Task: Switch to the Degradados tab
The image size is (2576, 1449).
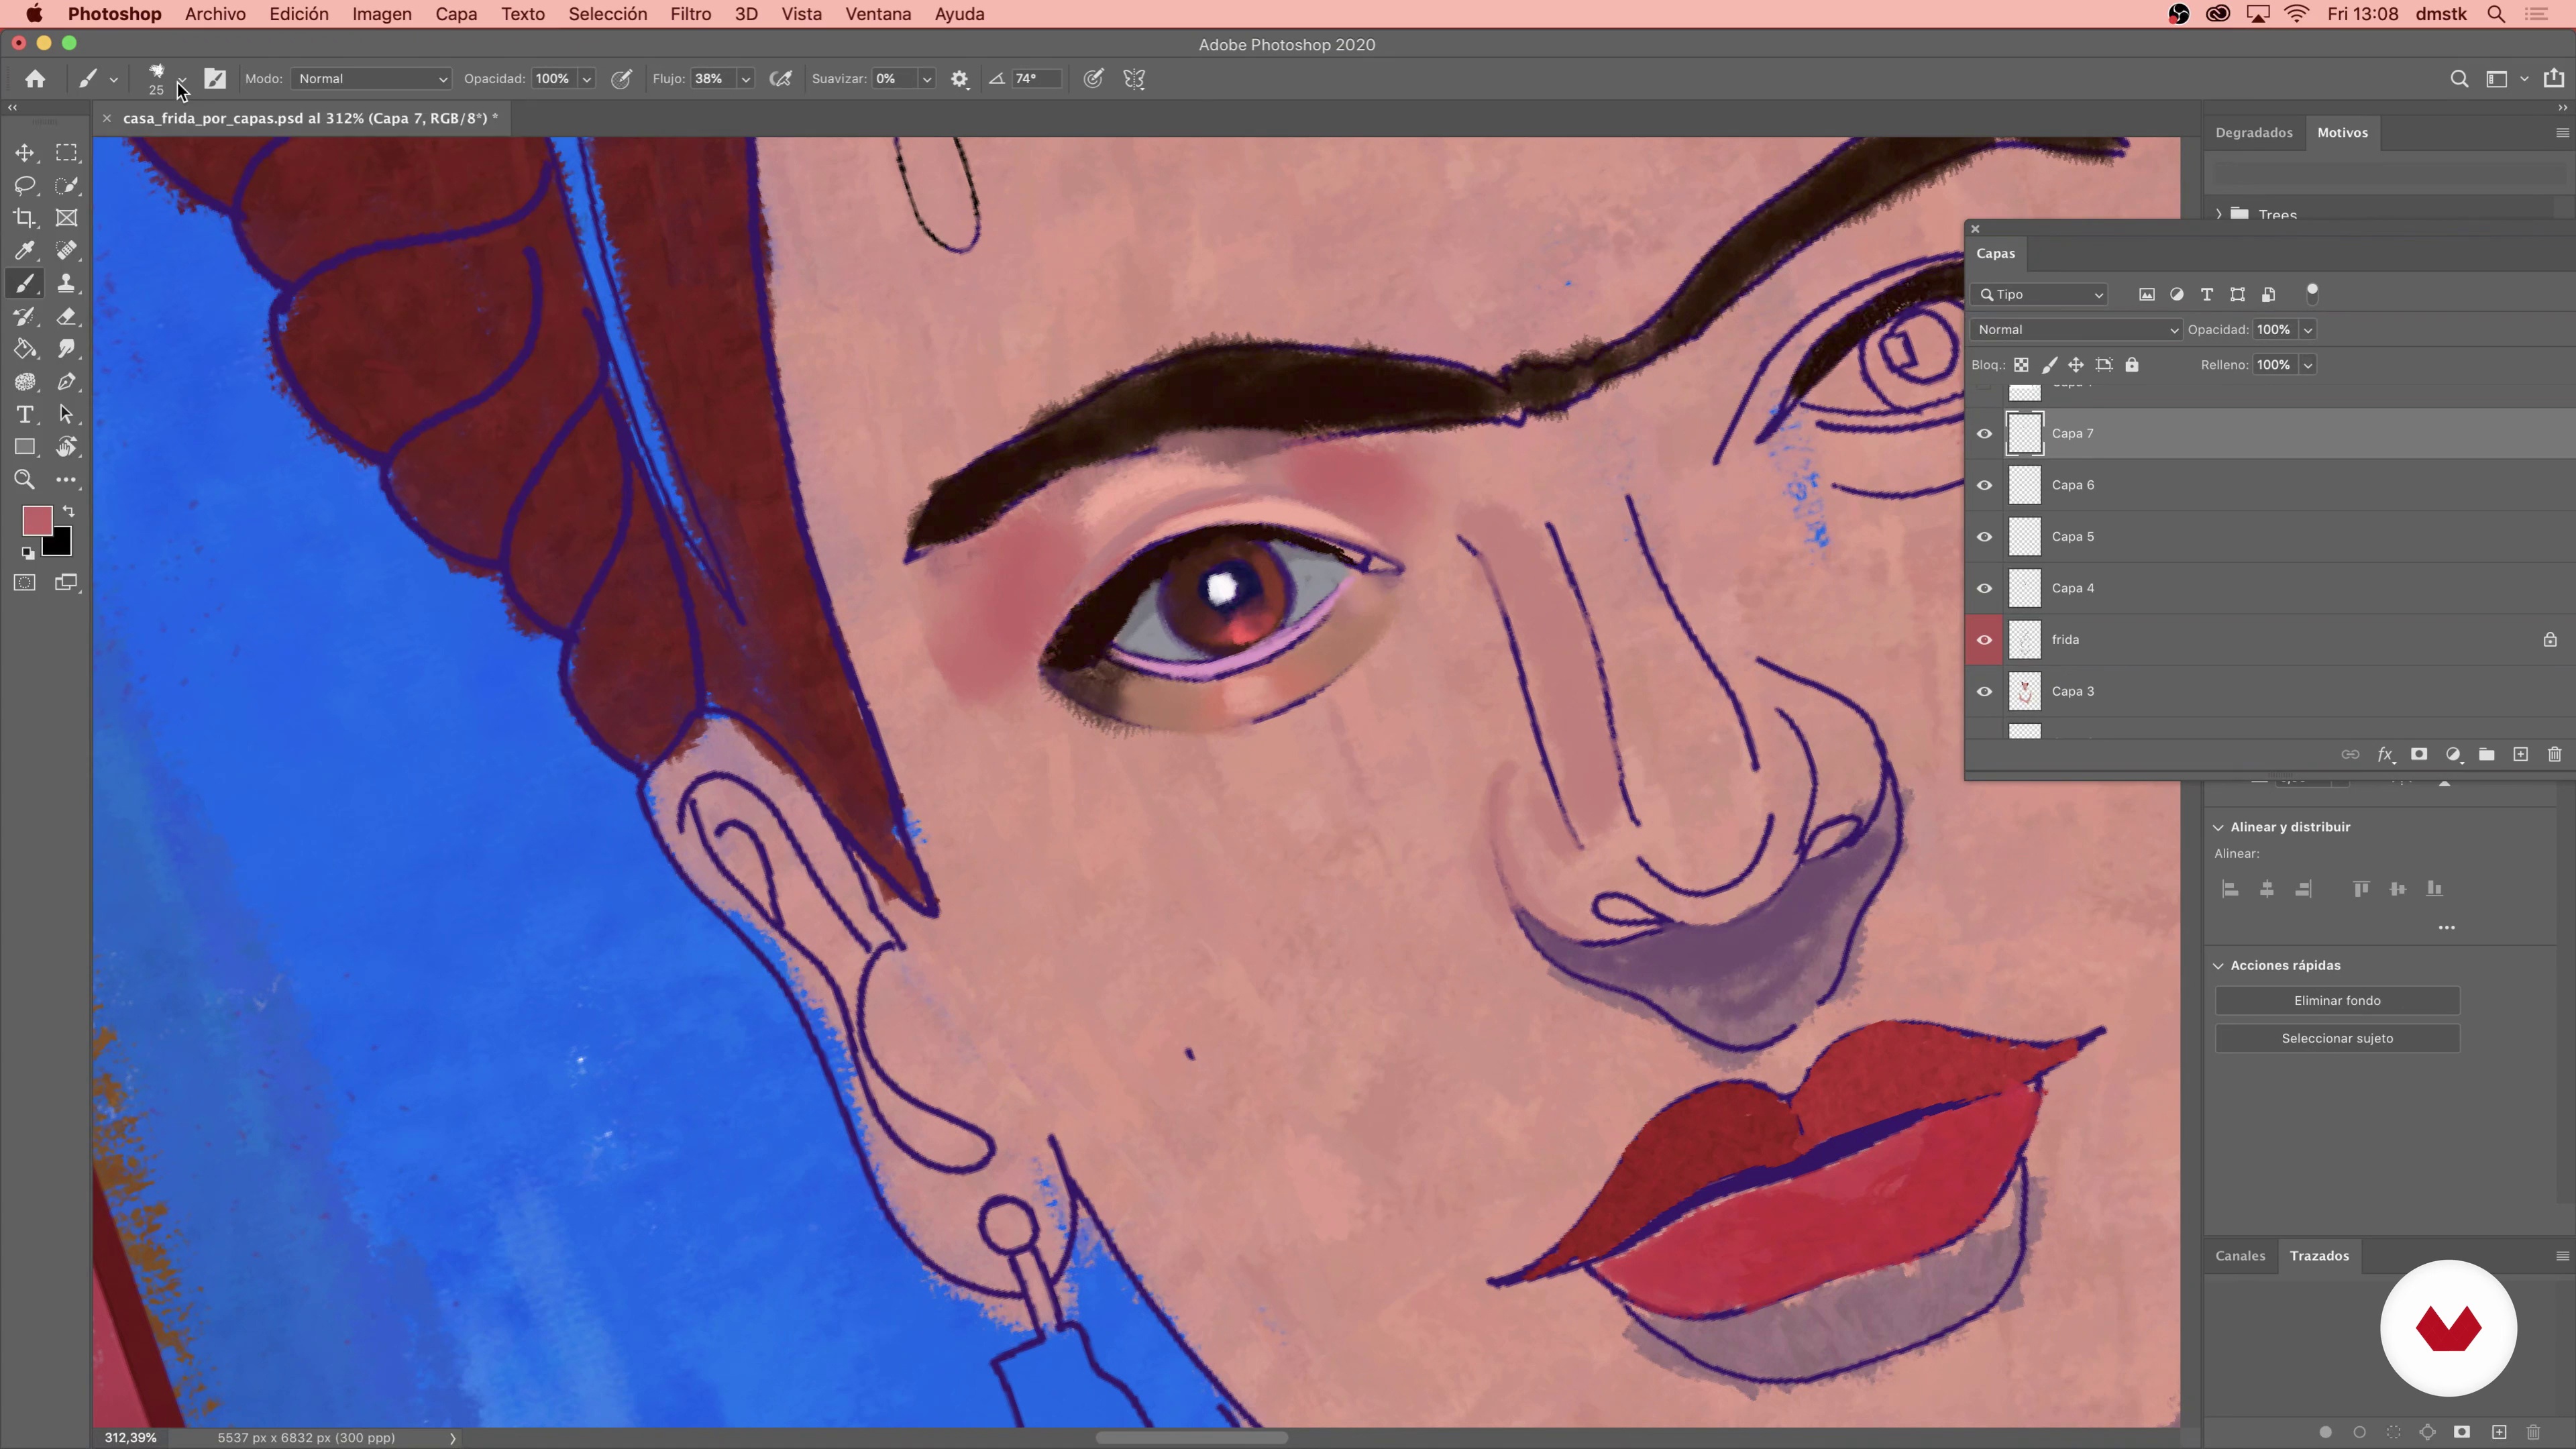Action: click(x=2254, y=132)
